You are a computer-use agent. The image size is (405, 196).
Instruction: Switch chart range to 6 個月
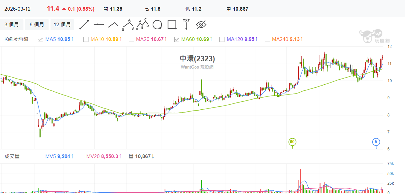coord(37,25)
